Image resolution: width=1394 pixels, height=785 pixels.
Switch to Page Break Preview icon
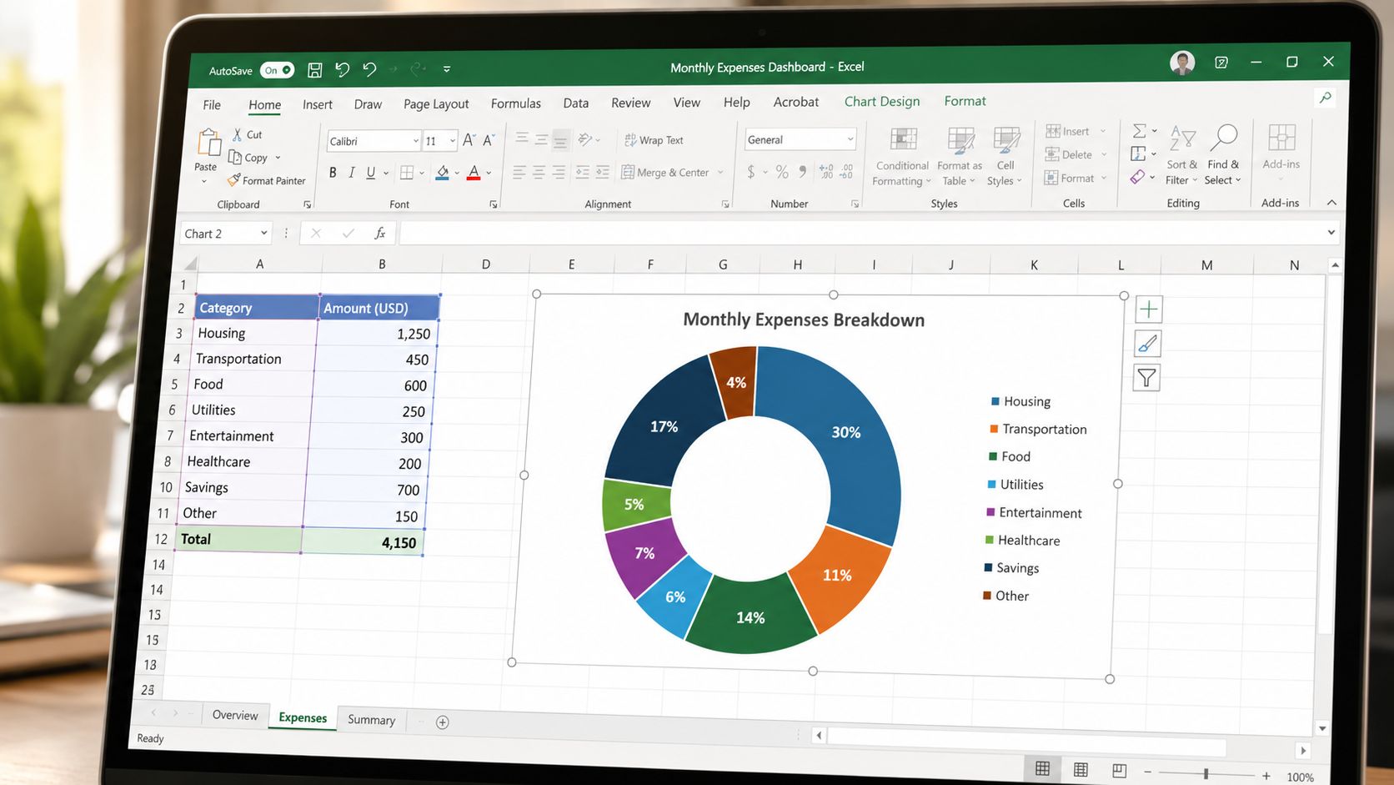[1119, 770]
